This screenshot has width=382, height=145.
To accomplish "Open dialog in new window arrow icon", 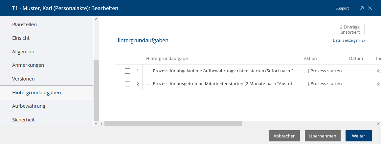I will point(362,8).
